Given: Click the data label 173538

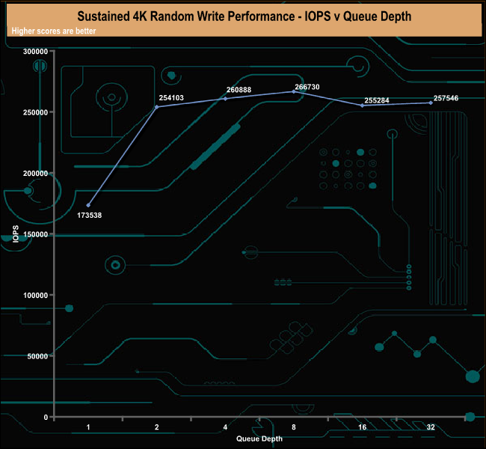Looking at the screenshot, I should tap(89, 215).
